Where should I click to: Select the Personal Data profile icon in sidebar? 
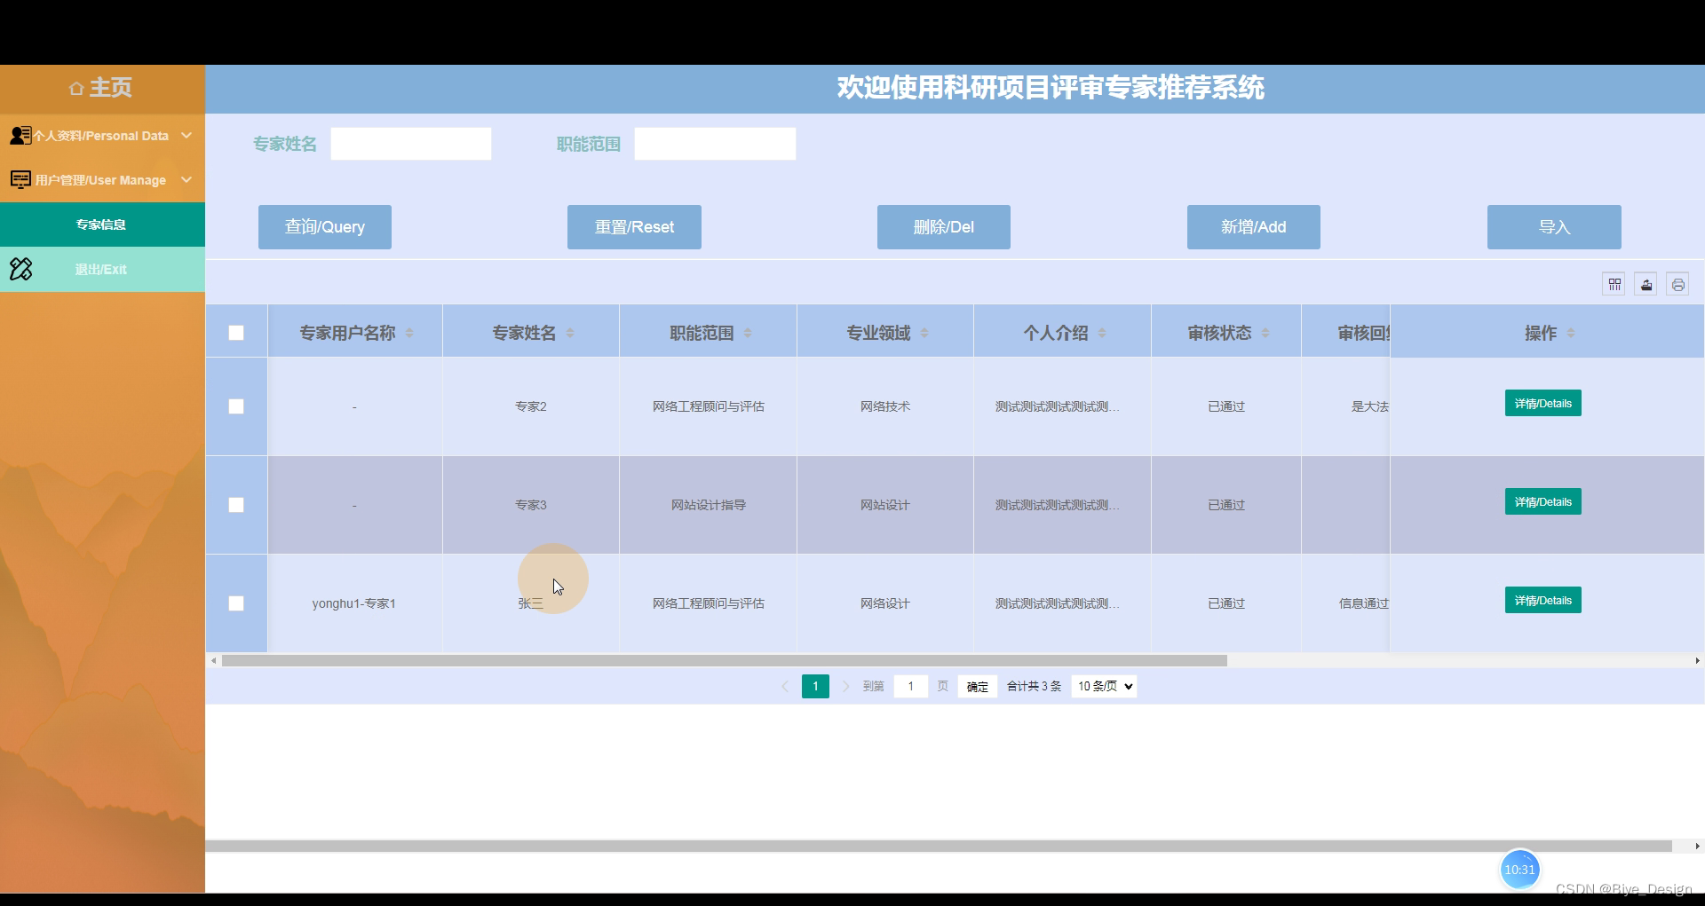click(20, 135)
